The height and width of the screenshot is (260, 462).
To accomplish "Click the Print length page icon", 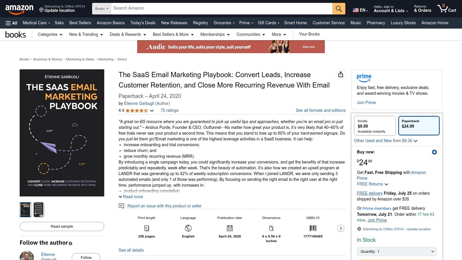I will pyautogui.click(x=146, y=228).
